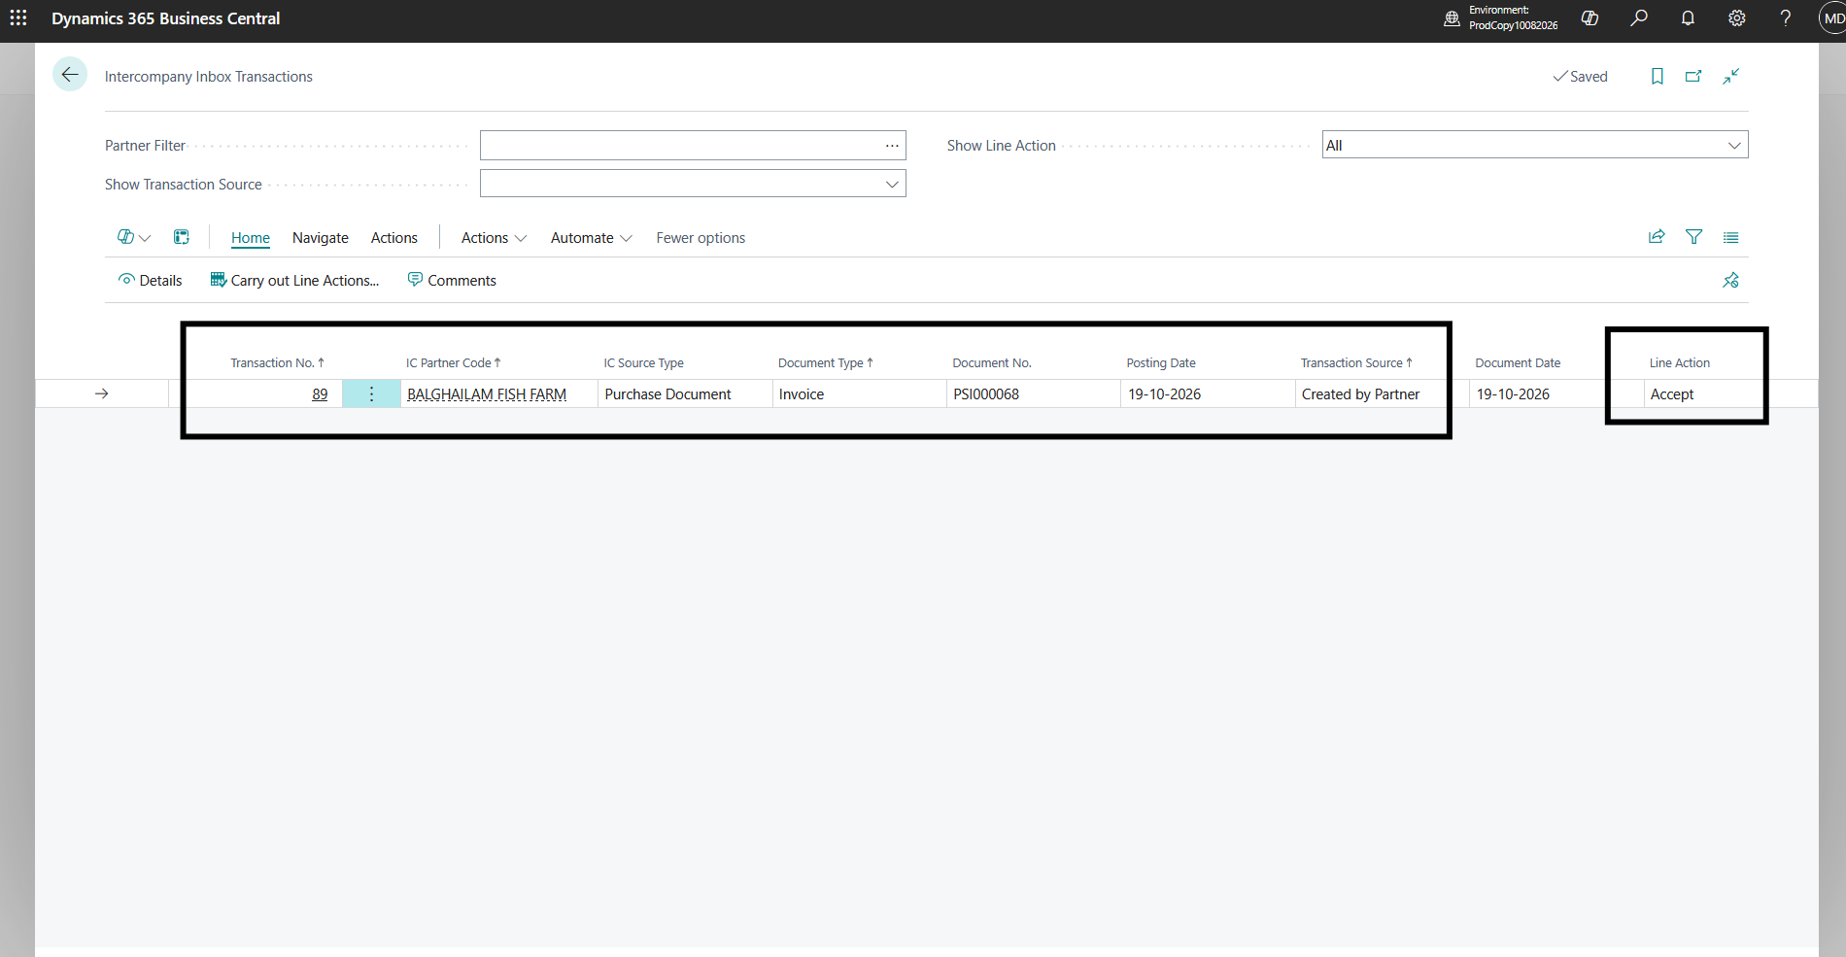1846x957 pixels.
Task: Open transaction number 89 link
Action: pos(320,394)
